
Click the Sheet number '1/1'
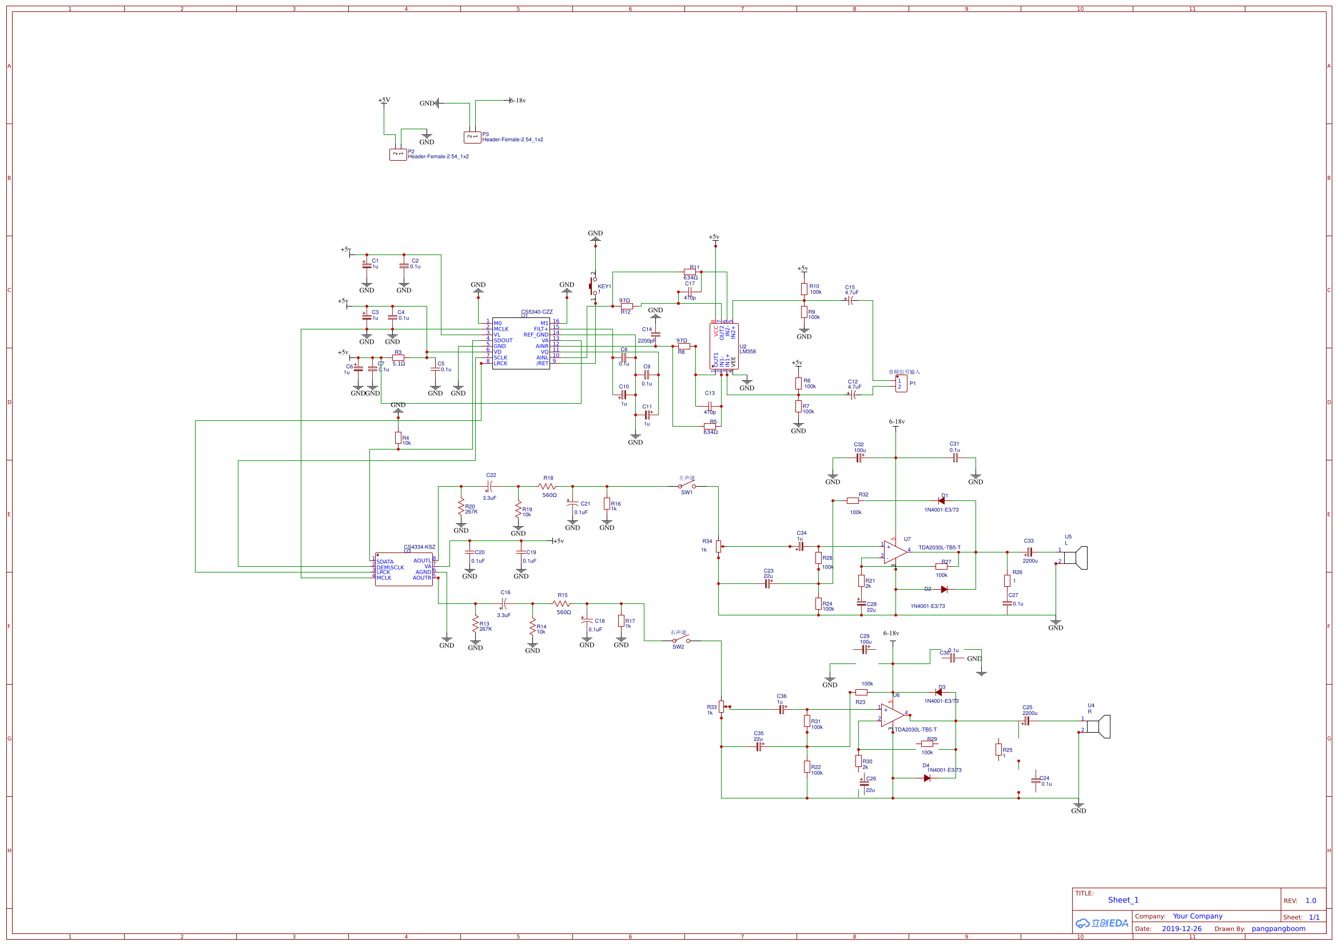(x=1314, y=917)
